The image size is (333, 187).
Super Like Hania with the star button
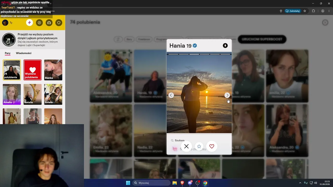click(199, 146)
